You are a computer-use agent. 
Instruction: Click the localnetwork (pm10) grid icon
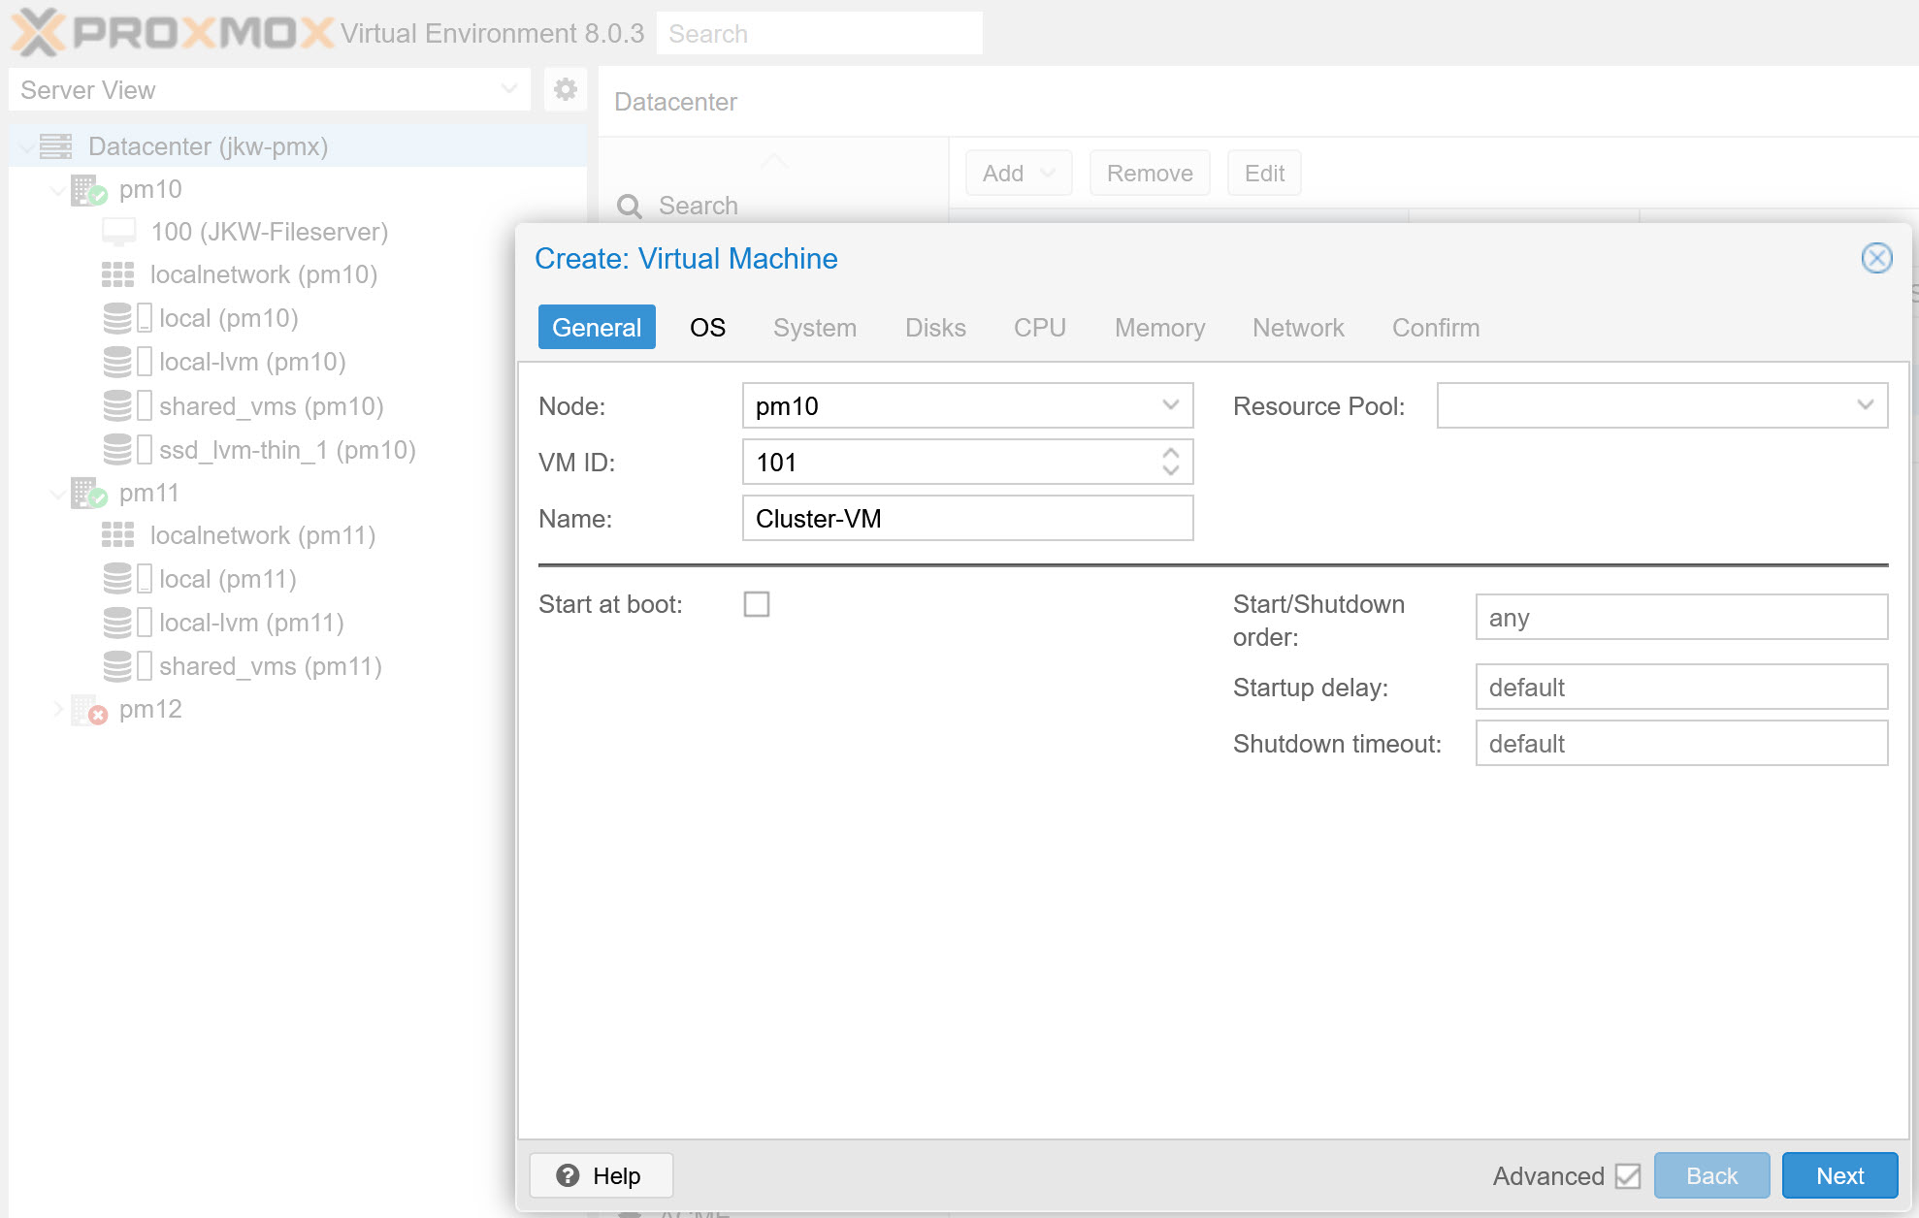click(118, 275)
